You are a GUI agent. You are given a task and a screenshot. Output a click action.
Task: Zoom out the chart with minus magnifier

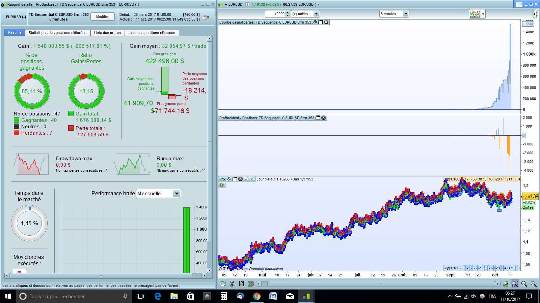tap(524, 284)
